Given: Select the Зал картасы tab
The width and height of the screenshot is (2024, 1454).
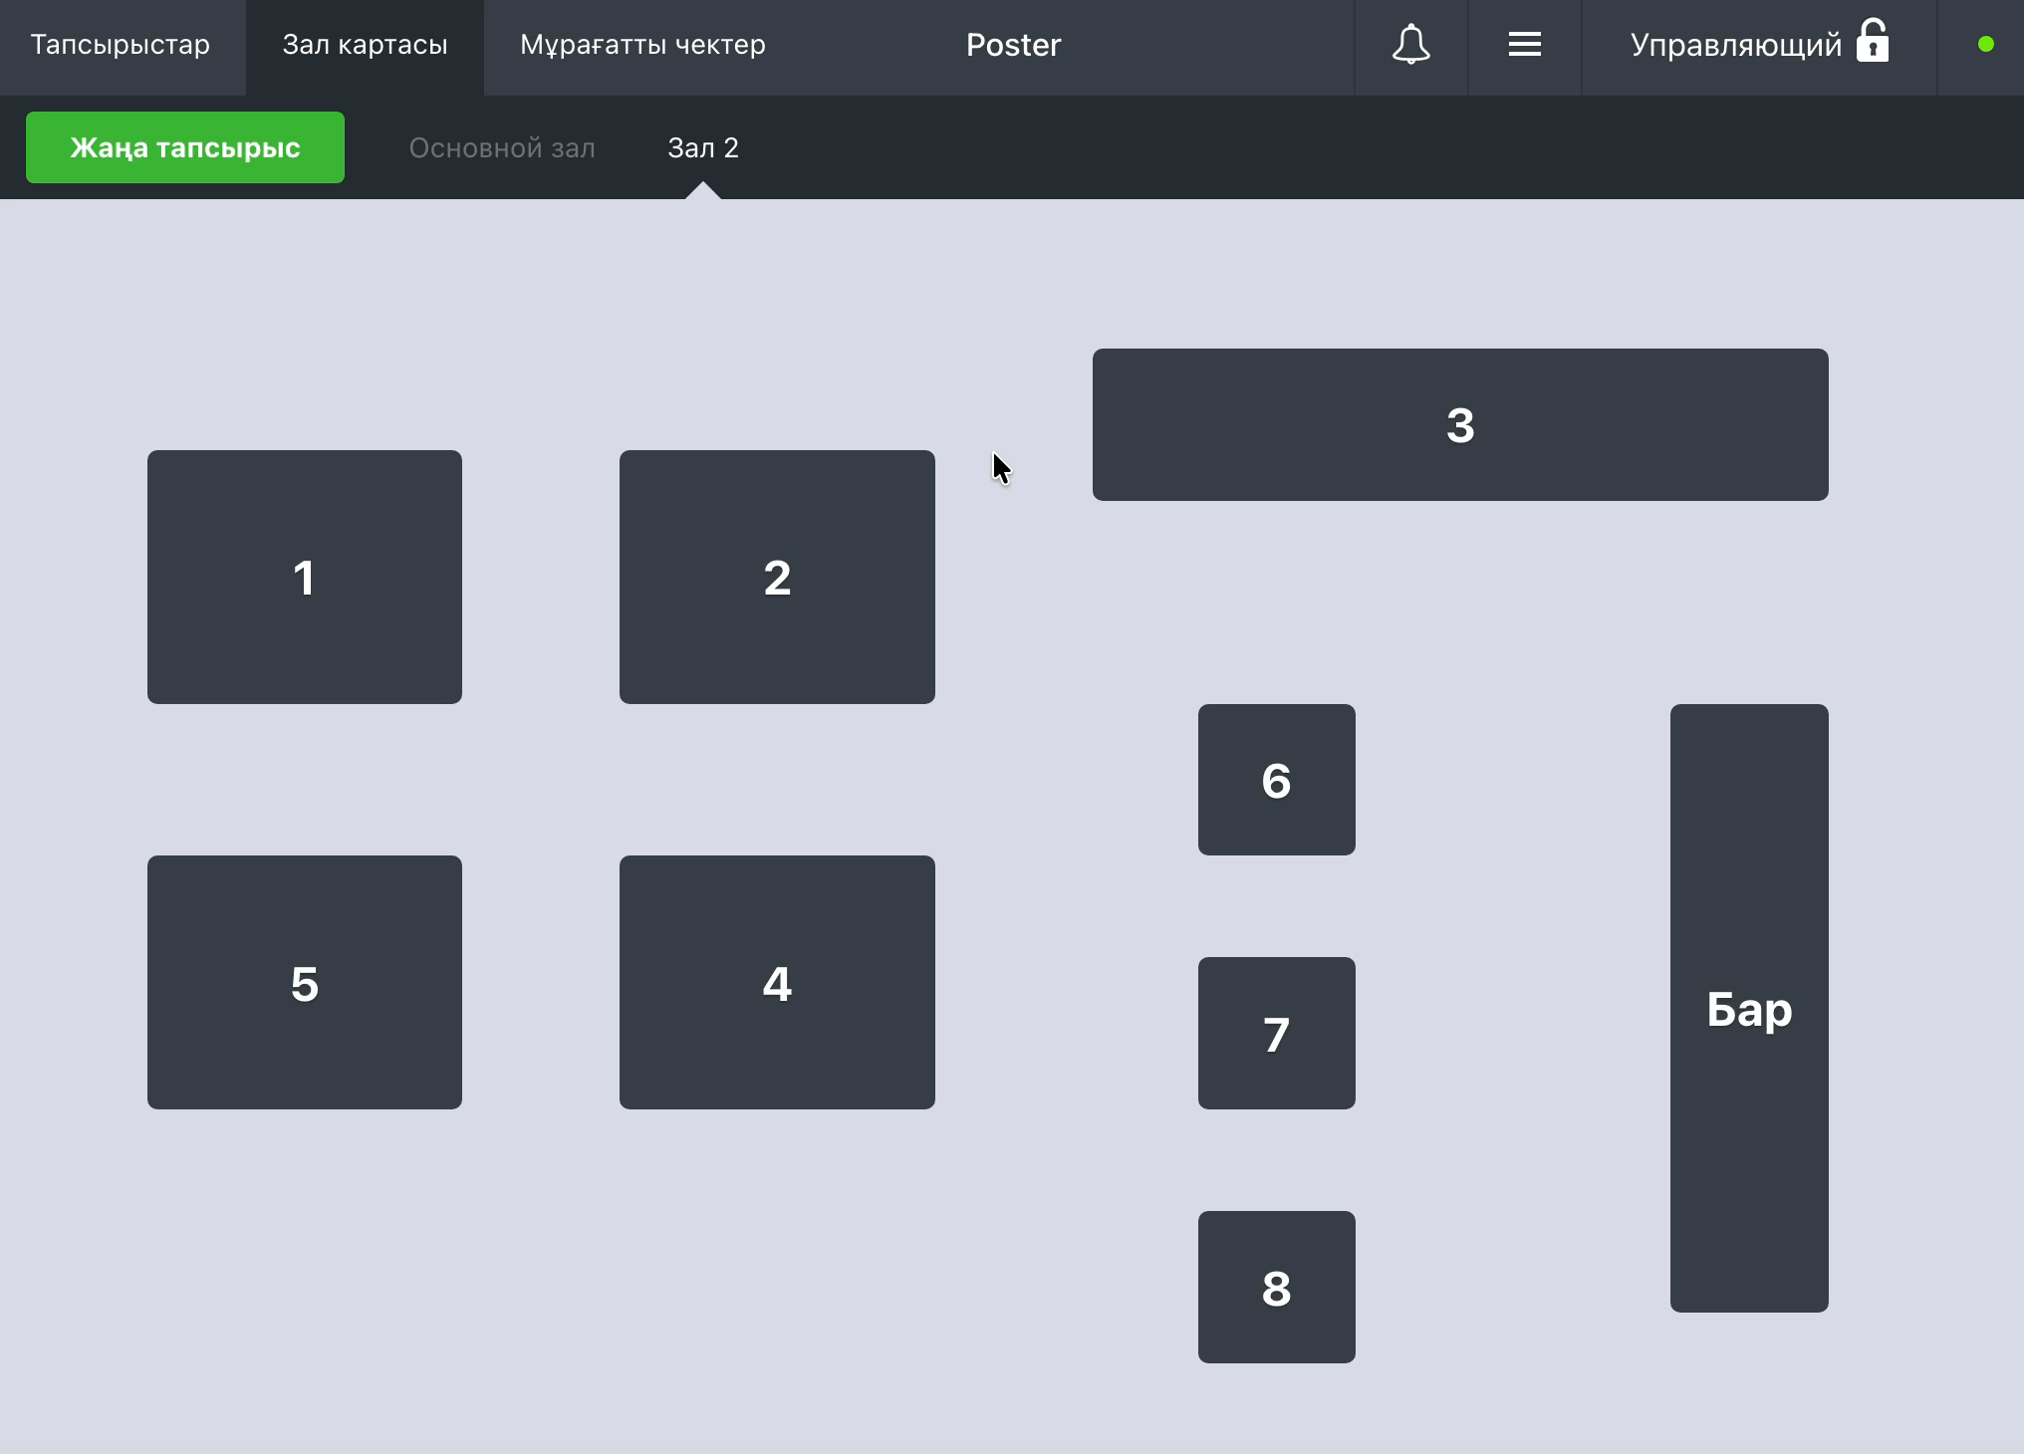Looking at the screenshot, I should tap(365, 46).
